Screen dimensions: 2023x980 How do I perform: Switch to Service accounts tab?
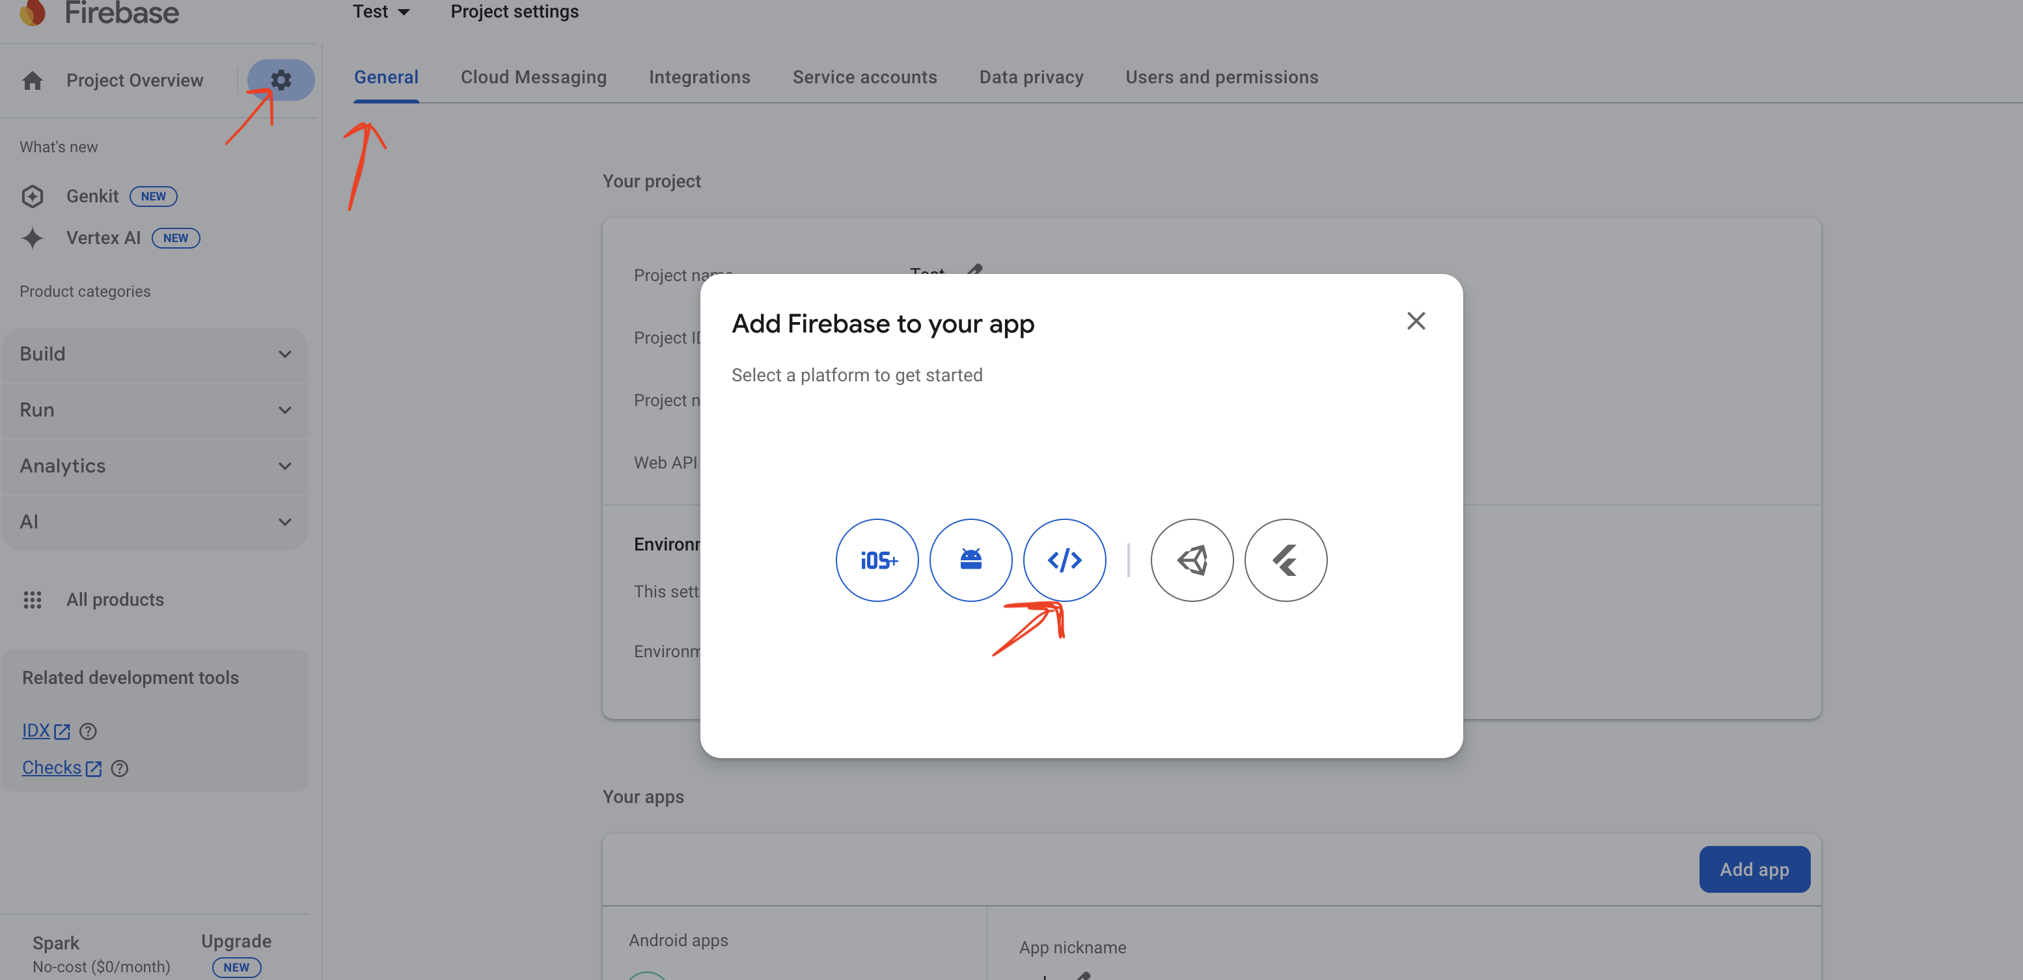864,77
